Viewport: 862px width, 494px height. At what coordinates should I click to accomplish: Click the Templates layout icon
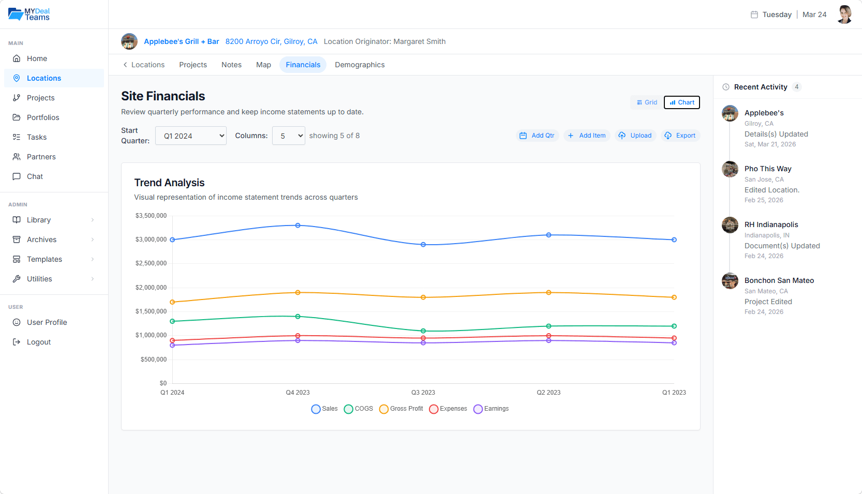click(17, 259)
